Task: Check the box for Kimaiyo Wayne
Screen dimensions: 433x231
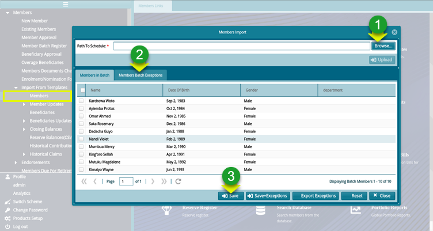Action: click(x=81, y=169)
